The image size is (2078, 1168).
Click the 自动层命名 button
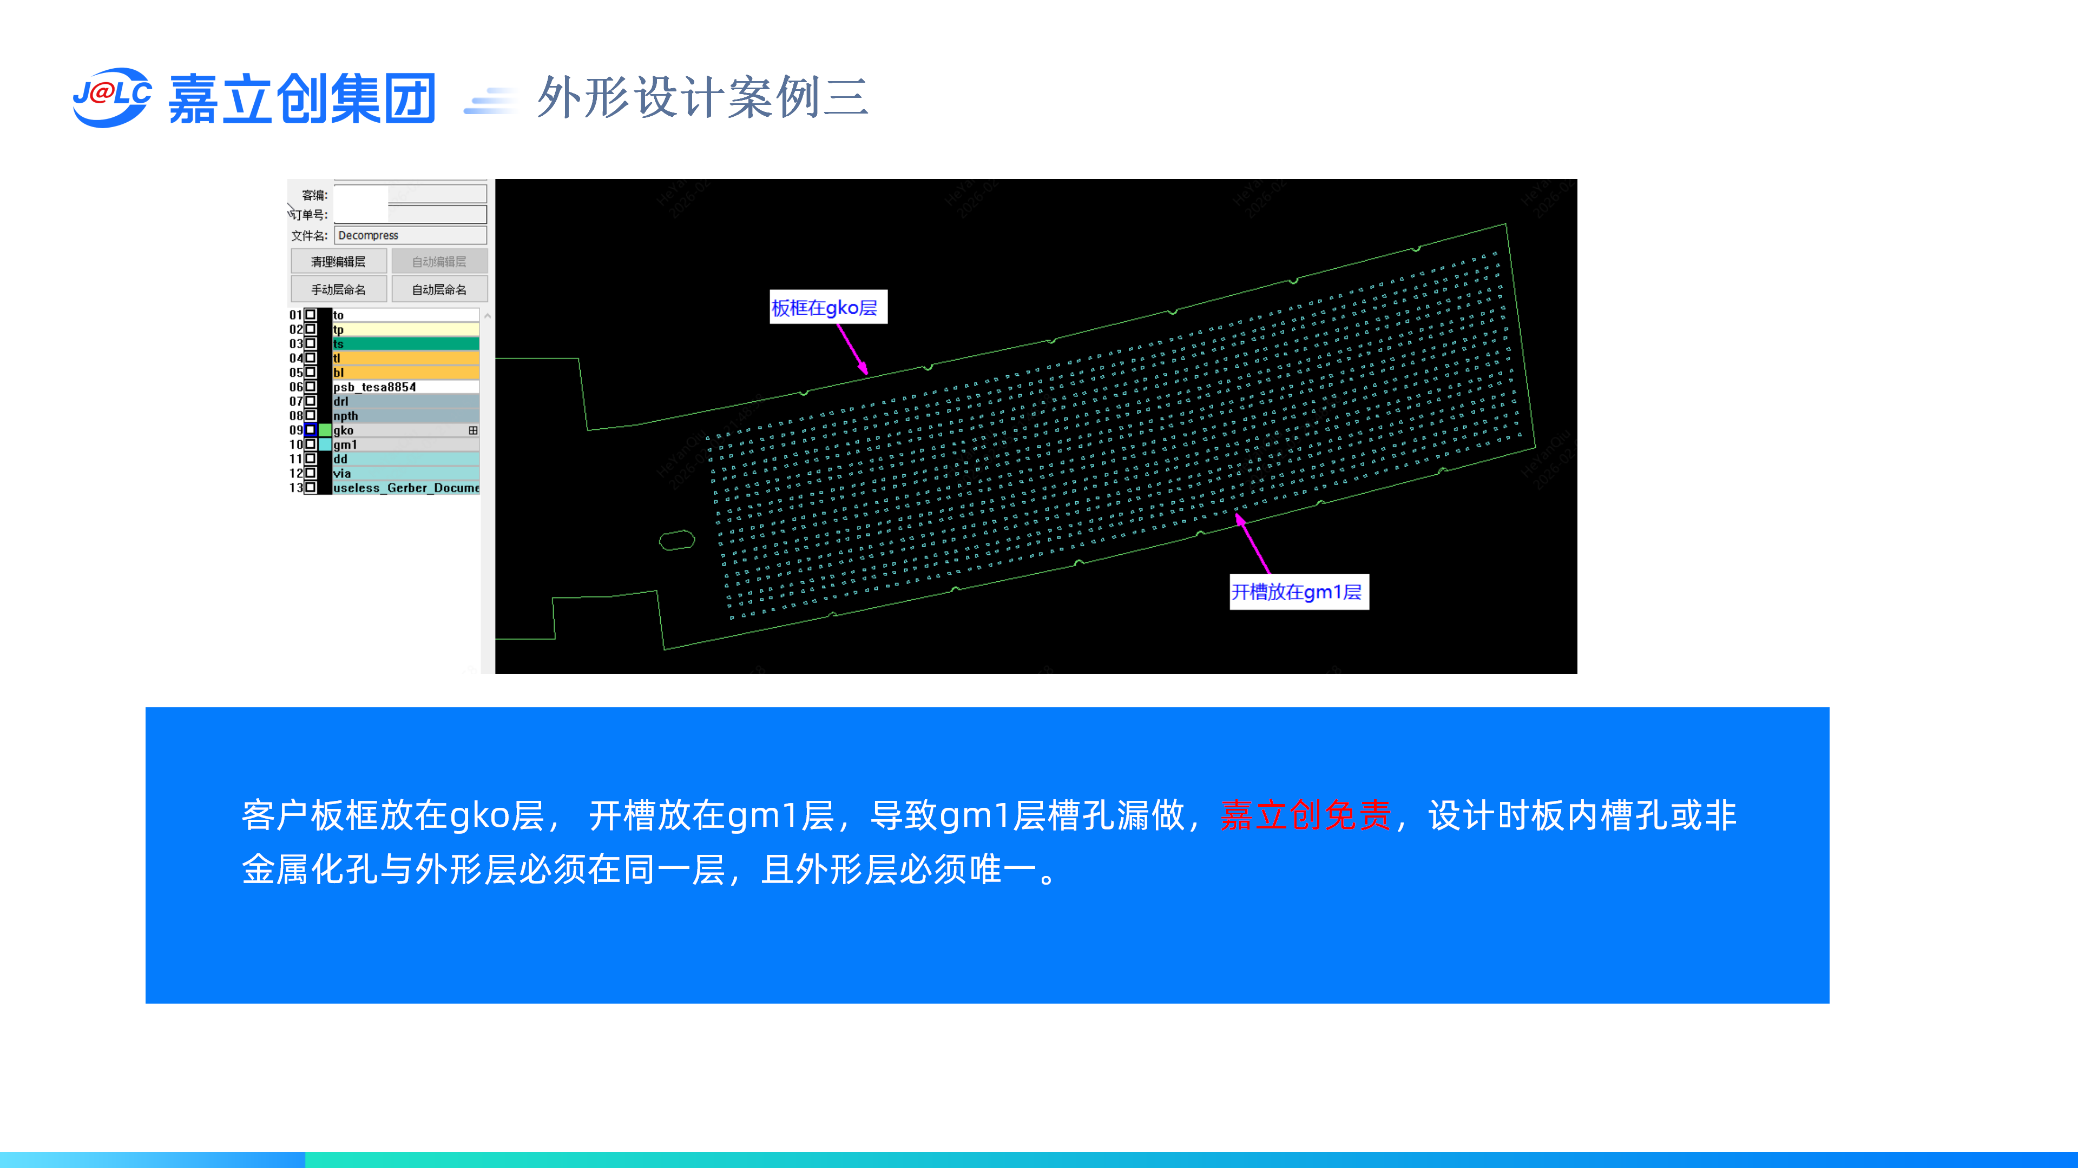point(439,289)
